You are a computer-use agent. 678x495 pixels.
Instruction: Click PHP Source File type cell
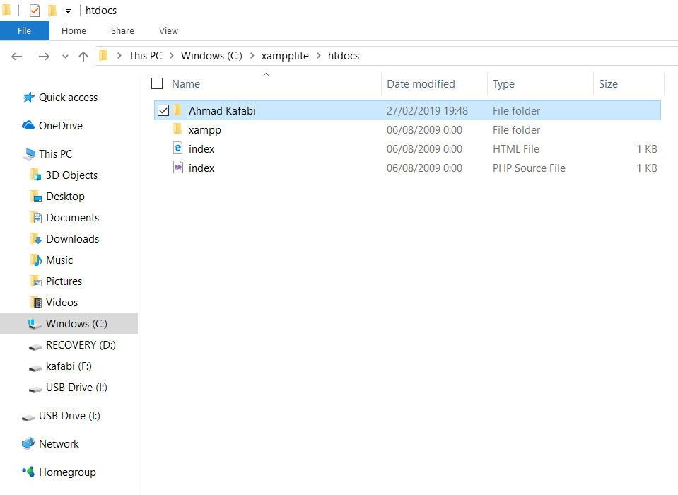(529, 168)
